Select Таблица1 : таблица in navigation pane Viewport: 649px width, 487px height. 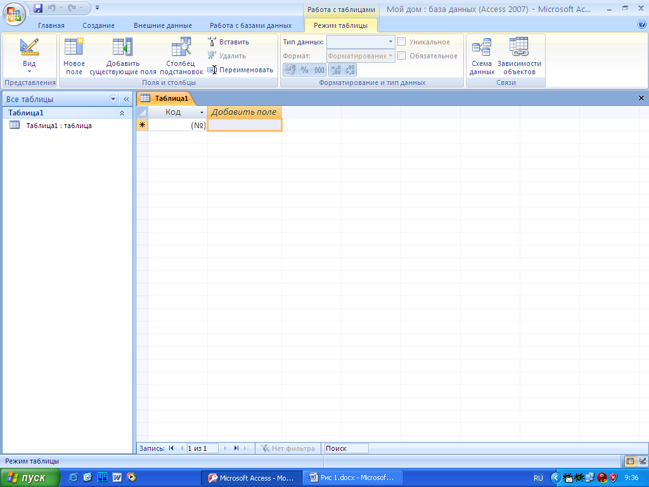(59, 126)
